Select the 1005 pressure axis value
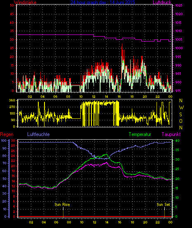The width and height of the screenshot is (192, 228). pos(178,39)
